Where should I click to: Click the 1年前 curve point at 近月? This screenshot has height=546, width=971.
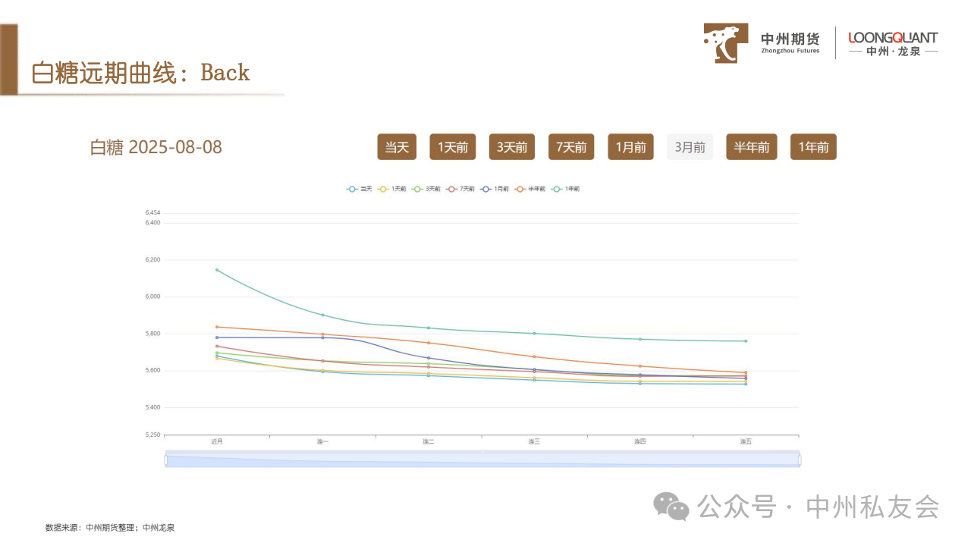(x=217, y=269)
